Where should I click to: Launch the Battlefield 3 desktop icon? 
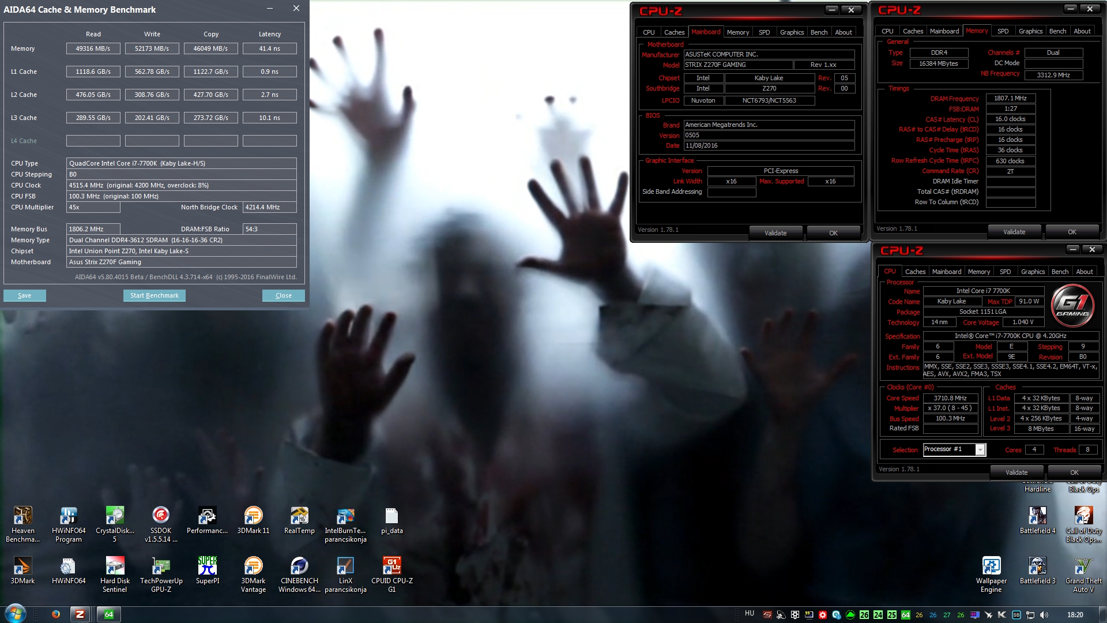[x=1037, y=570]
